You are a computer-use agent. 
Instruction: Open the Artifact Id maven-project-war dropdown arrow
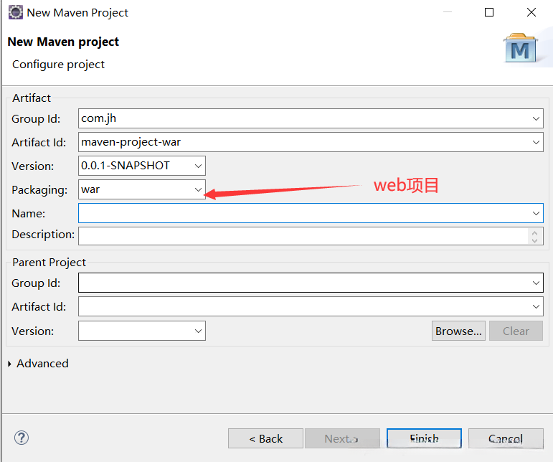click(x=536, y=142)
